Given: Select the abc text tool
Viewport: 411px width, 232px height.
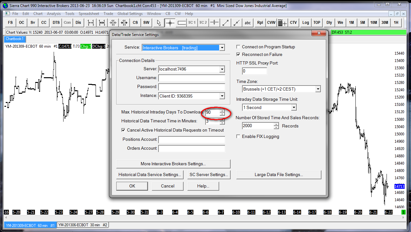Looking at the screenshot, I should 248,23.
